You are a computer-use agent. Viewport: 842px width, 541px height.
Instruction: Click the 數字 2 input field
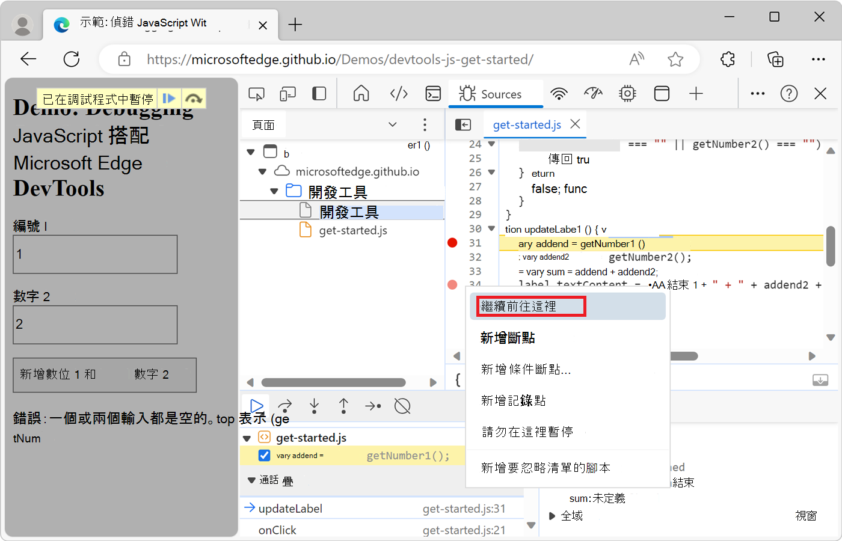click(95, 325)
